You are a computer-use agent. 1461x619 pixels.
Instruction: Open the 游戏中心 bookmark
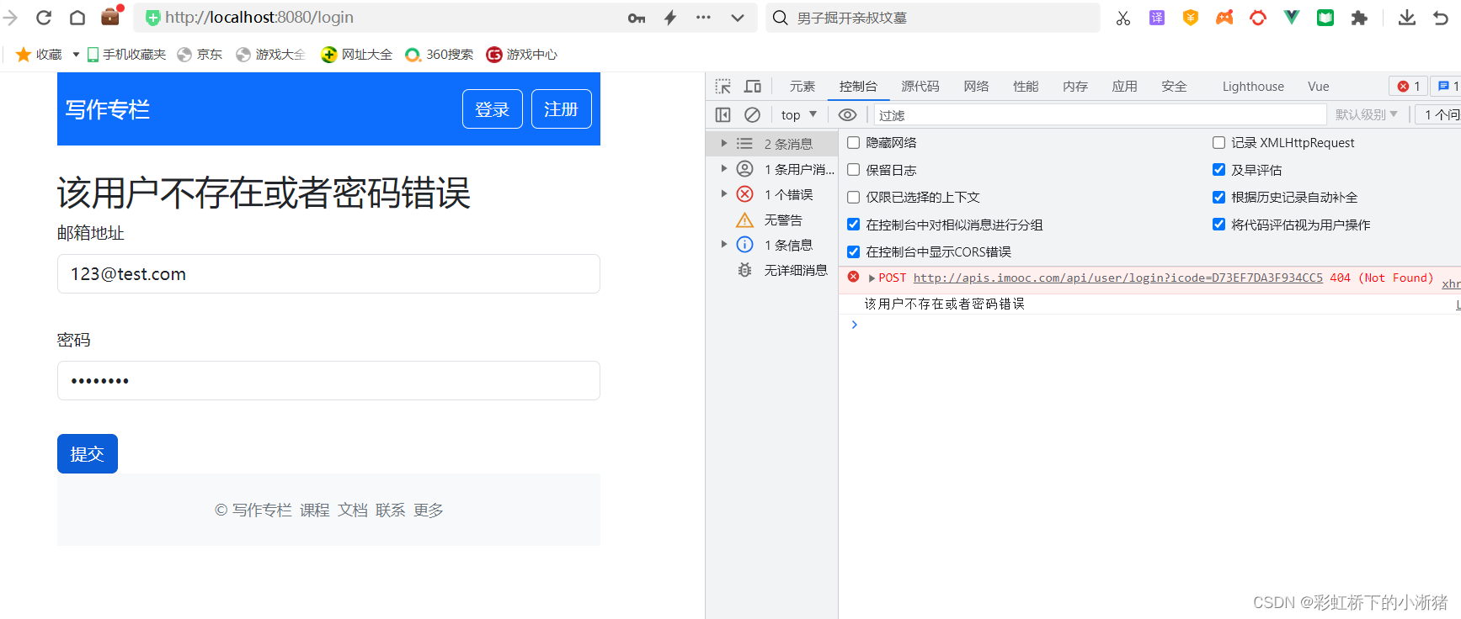pos(522,55)
